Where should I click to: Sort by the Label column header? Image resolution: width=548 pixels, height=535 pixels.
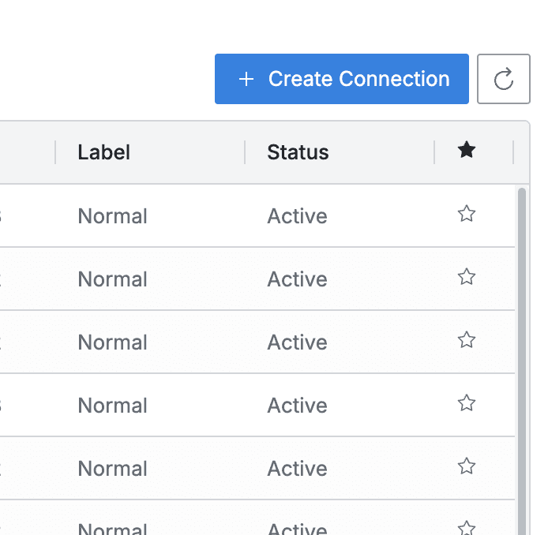(x=104, y=152)
